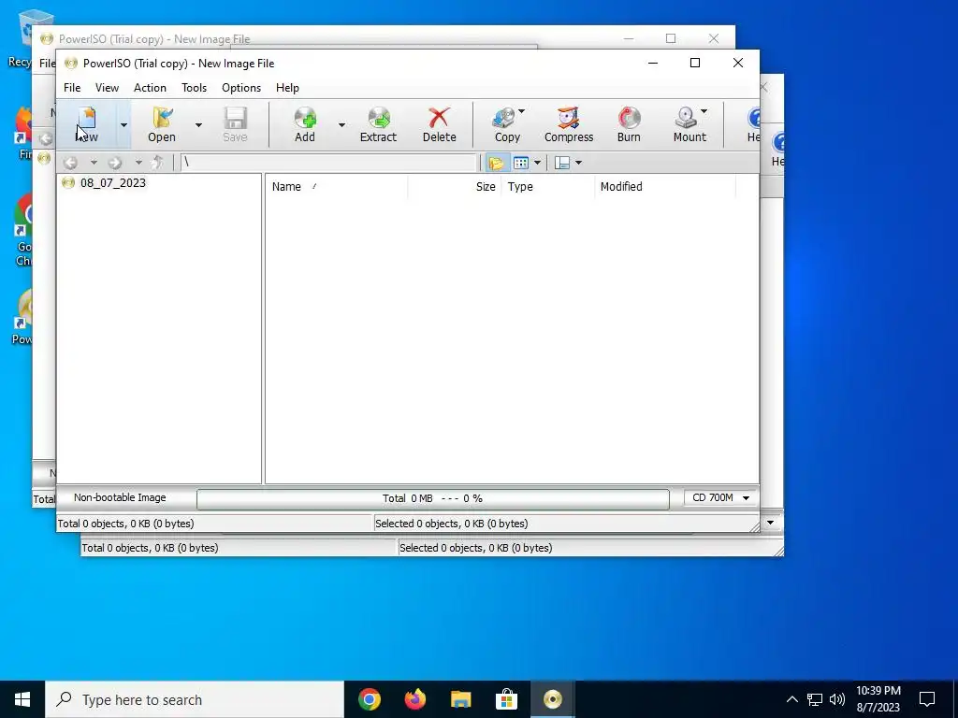The image size is (958, 718).
Task: Click the Windows Start button
Action: tap(22, 699)
